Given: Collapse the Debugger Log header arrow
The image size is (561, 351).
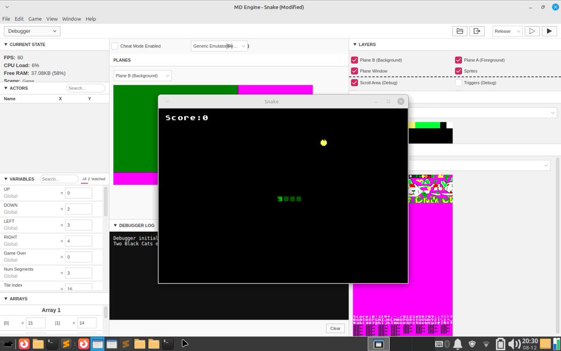Looking at the screenshot, I should pyautogui.click(x=115, y=225).
